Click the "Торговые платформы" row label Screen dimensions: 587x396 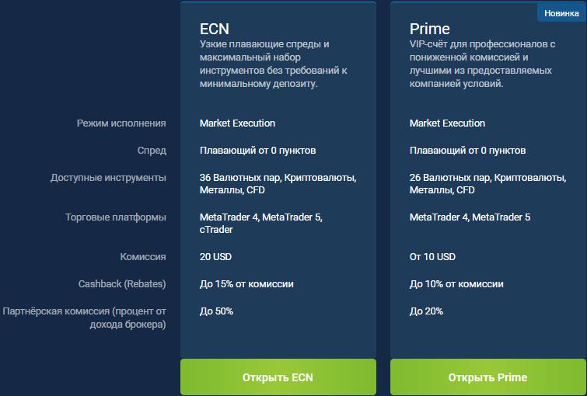pyautogui.click(x=116, y=217)
